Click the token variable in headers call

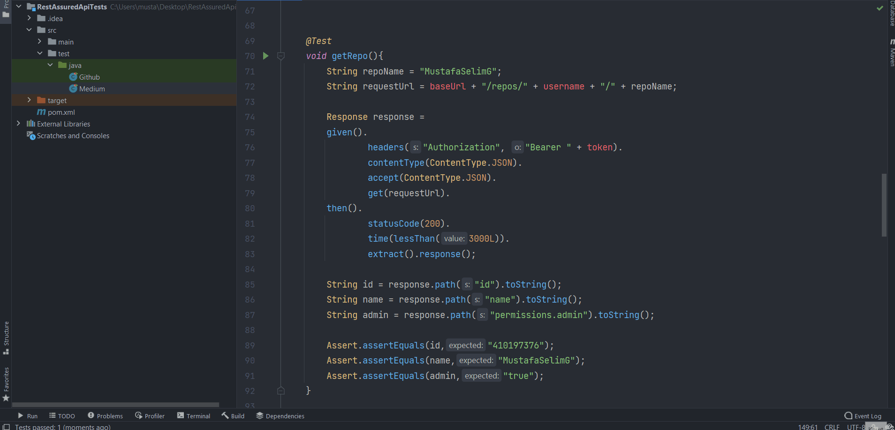(599, 147)
